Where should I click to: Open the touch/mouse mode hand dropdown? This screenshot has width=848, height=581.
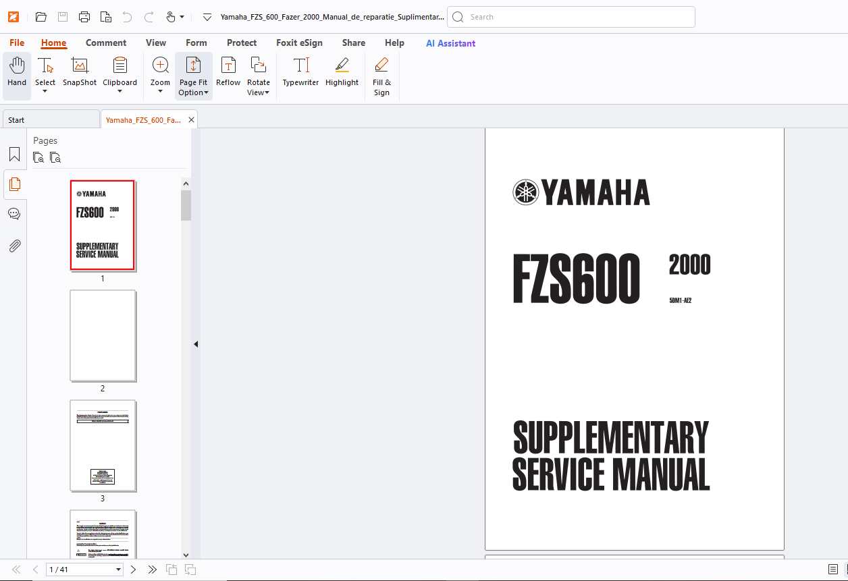(x=175, y=17)
